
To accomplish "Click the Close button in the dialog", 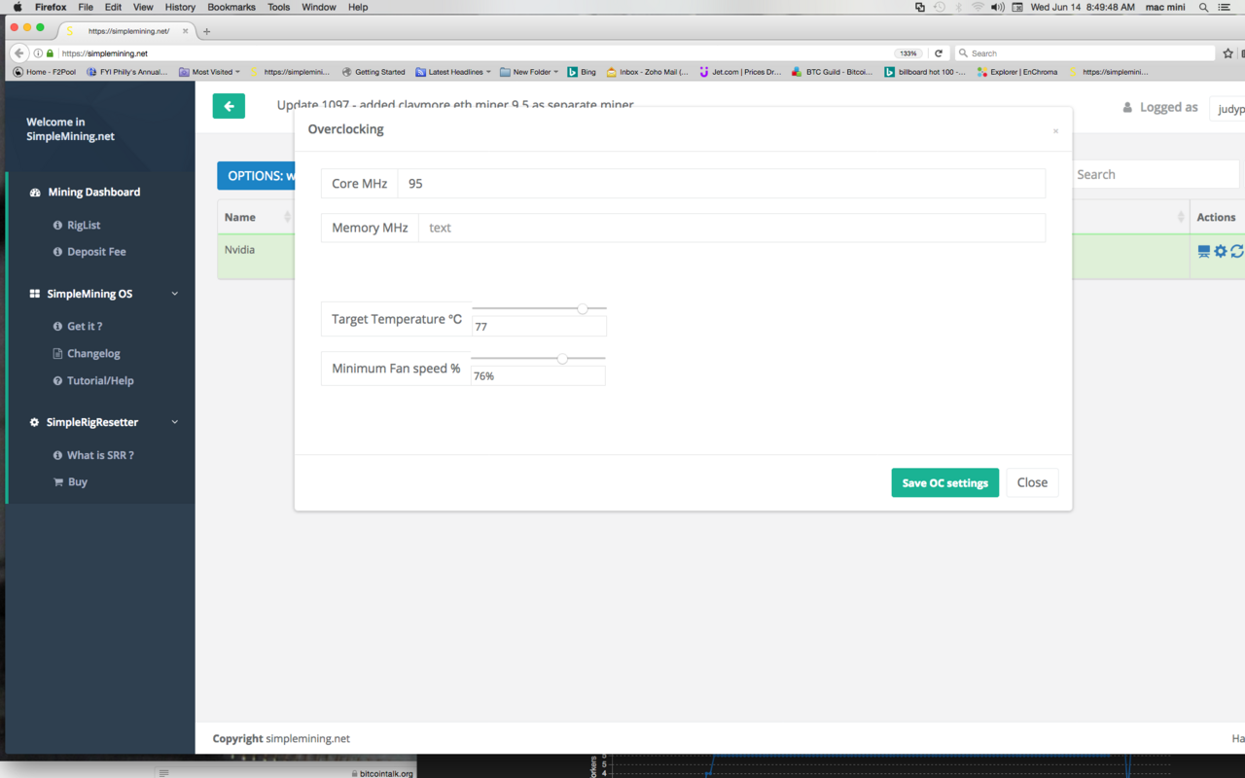I will [1032, 482].
